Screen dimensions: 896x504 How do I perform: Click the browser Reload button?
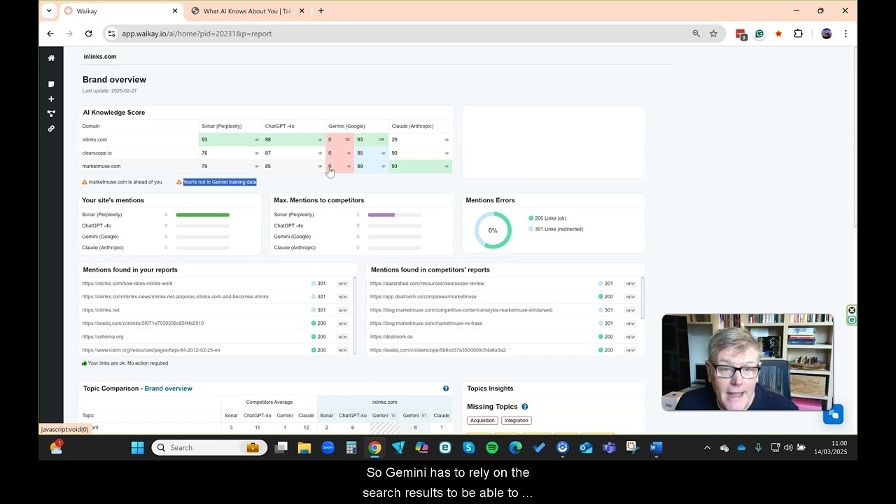[88, 34]
